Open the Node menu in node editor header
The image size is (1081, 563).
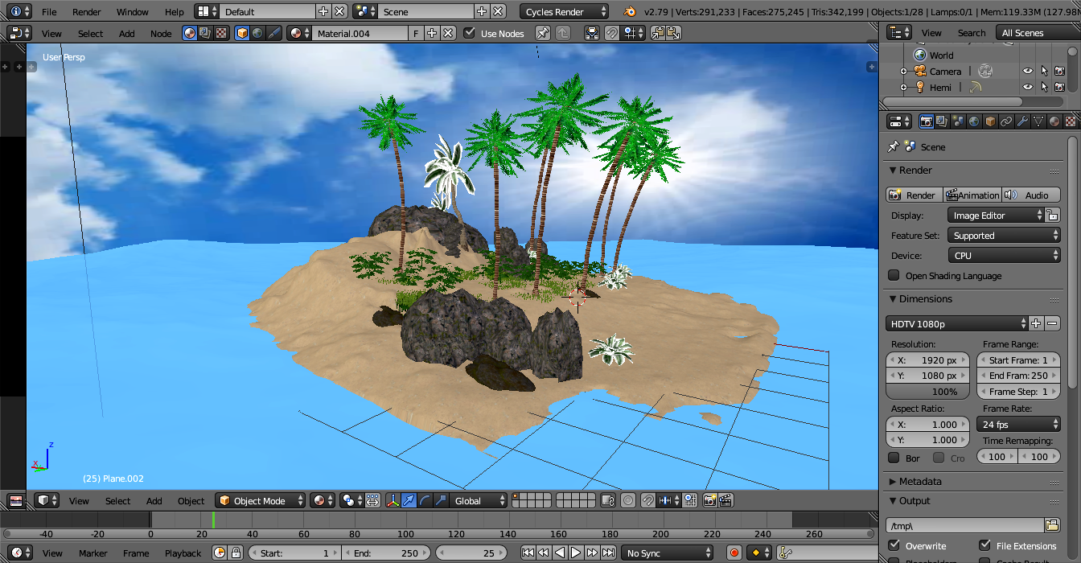[161, 33]
